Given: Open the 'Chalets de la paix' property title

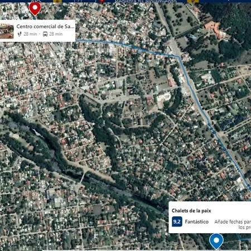Looking at the screenshot, I should [x=191, y=211].
